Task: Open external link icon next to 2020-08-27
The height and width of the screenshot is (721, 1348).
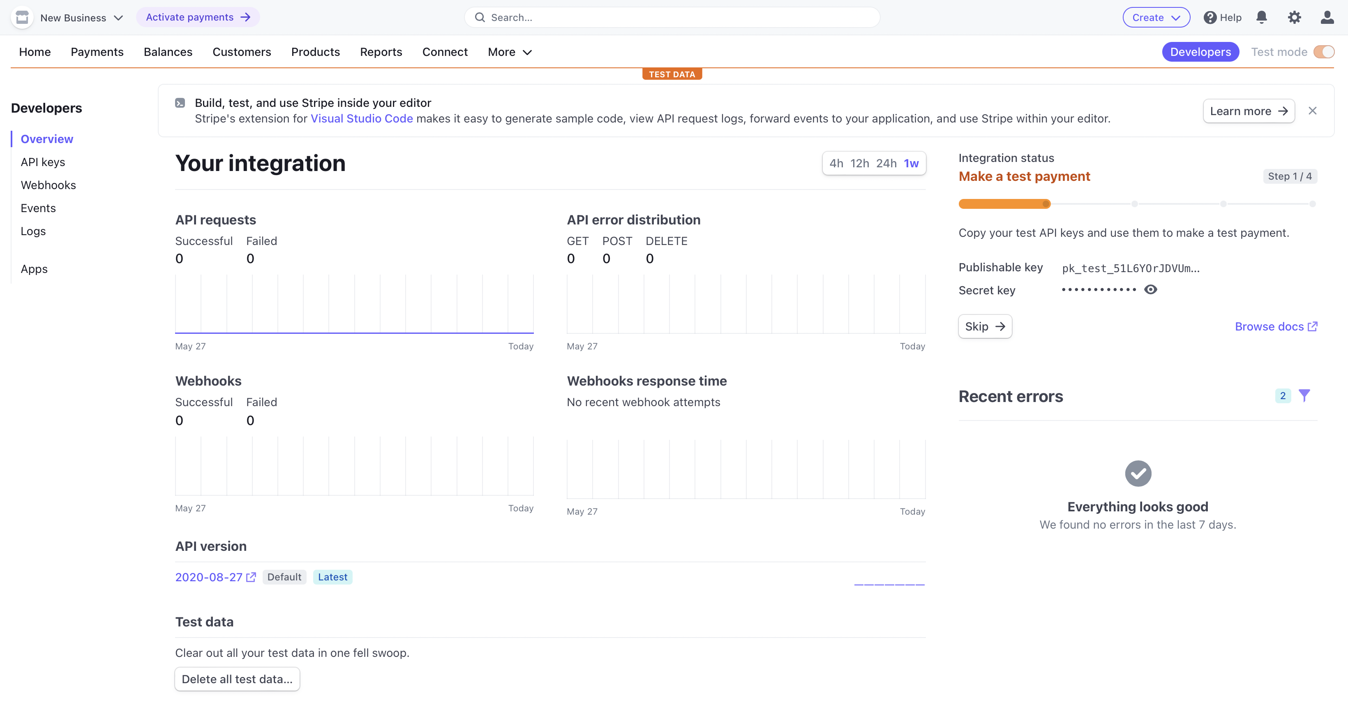Action: (251, 577)
